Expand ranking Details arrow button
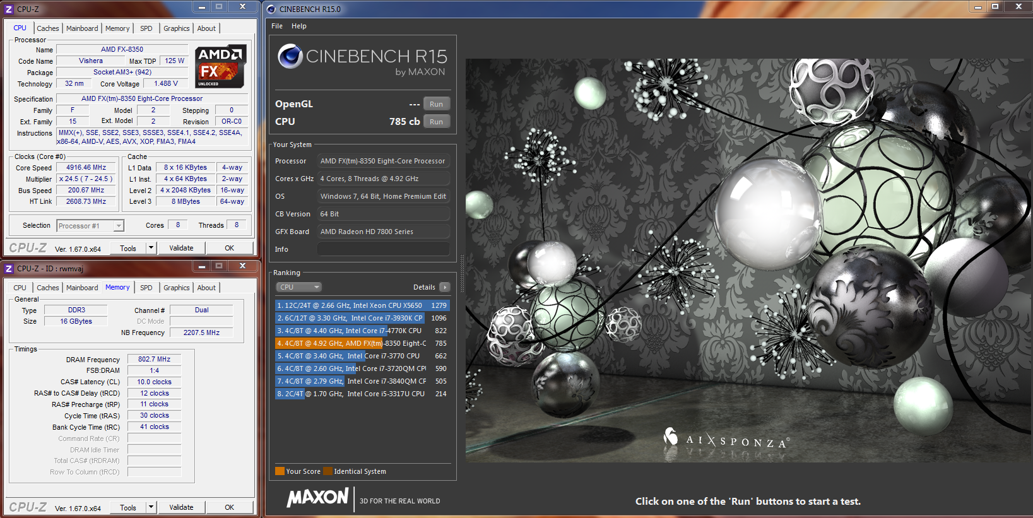Screen dimensions: 1033x518 pos(445,287)
